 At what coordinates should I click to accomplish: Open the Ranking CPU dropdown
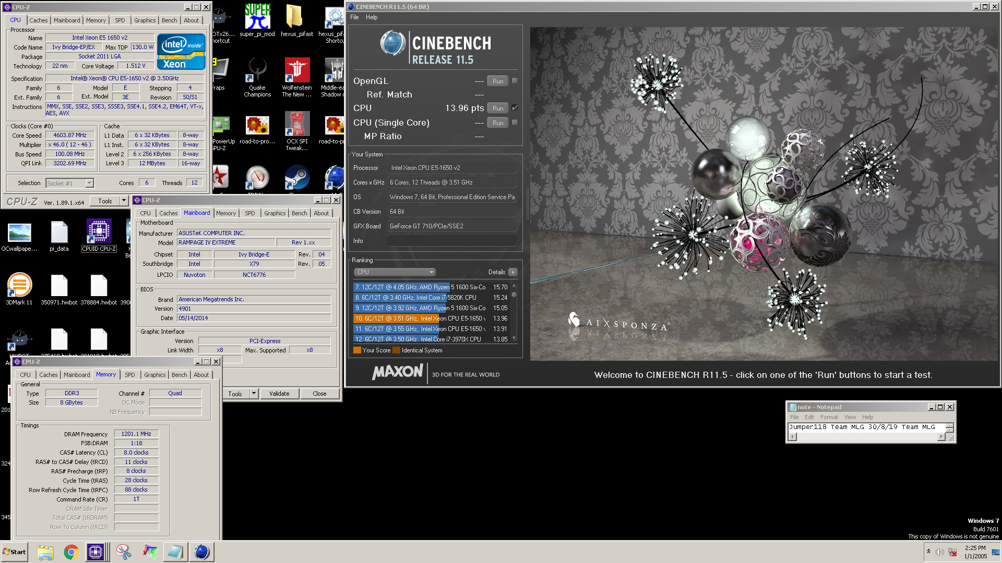pos(395,272)
